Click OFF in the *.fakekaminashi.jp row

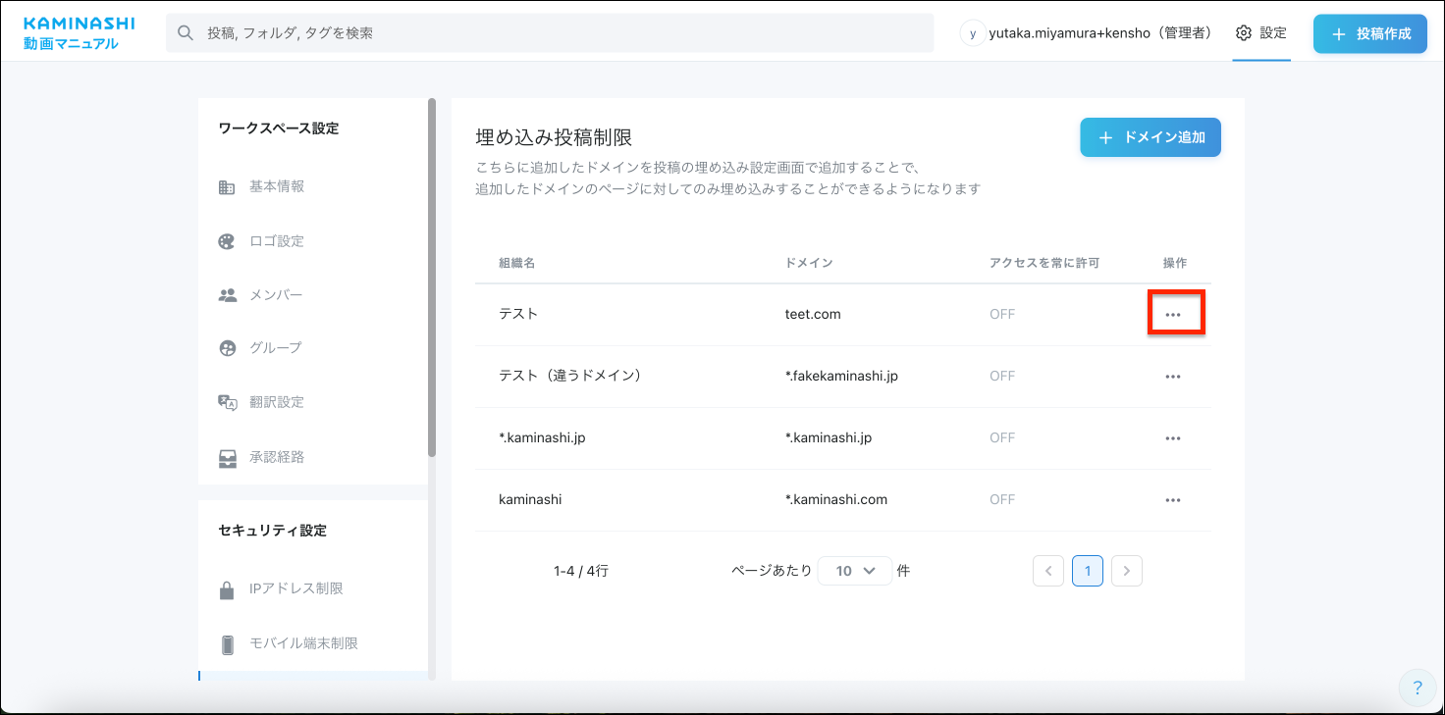1002,376
